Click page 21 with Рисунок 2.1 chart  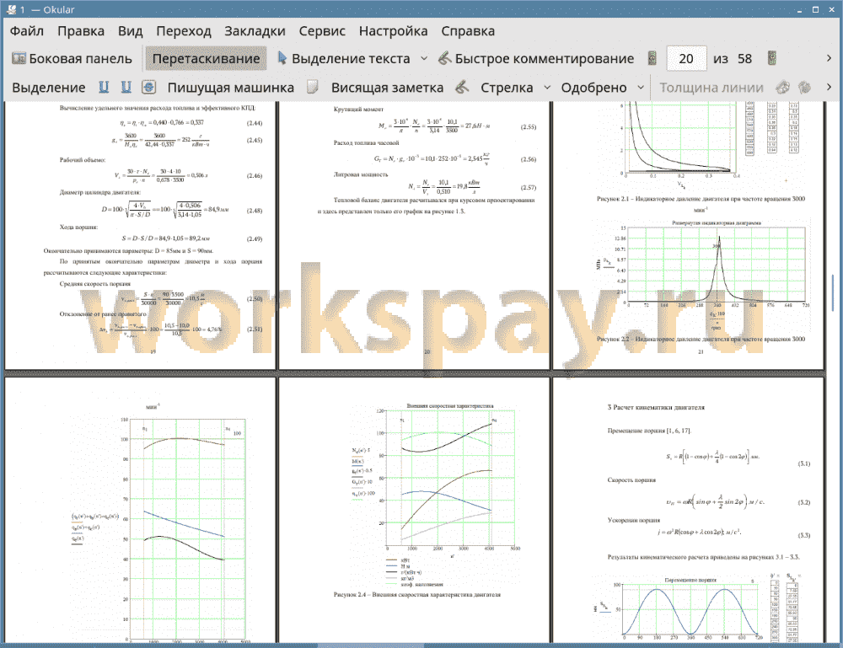(688, 235)
